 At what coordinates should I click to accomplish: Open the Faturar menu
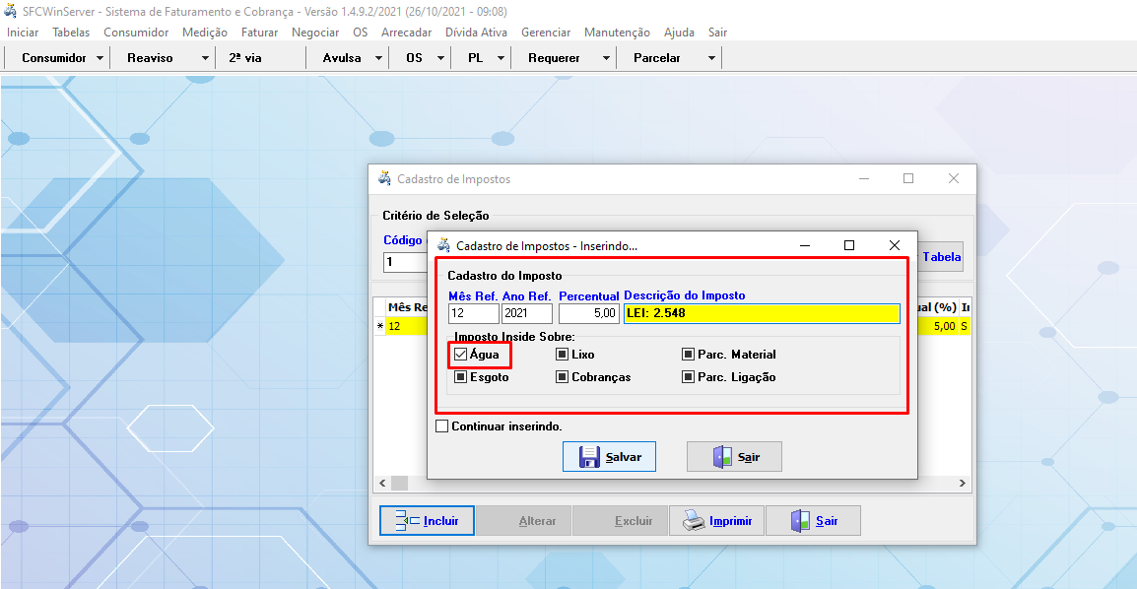click(x=259, y=33)
